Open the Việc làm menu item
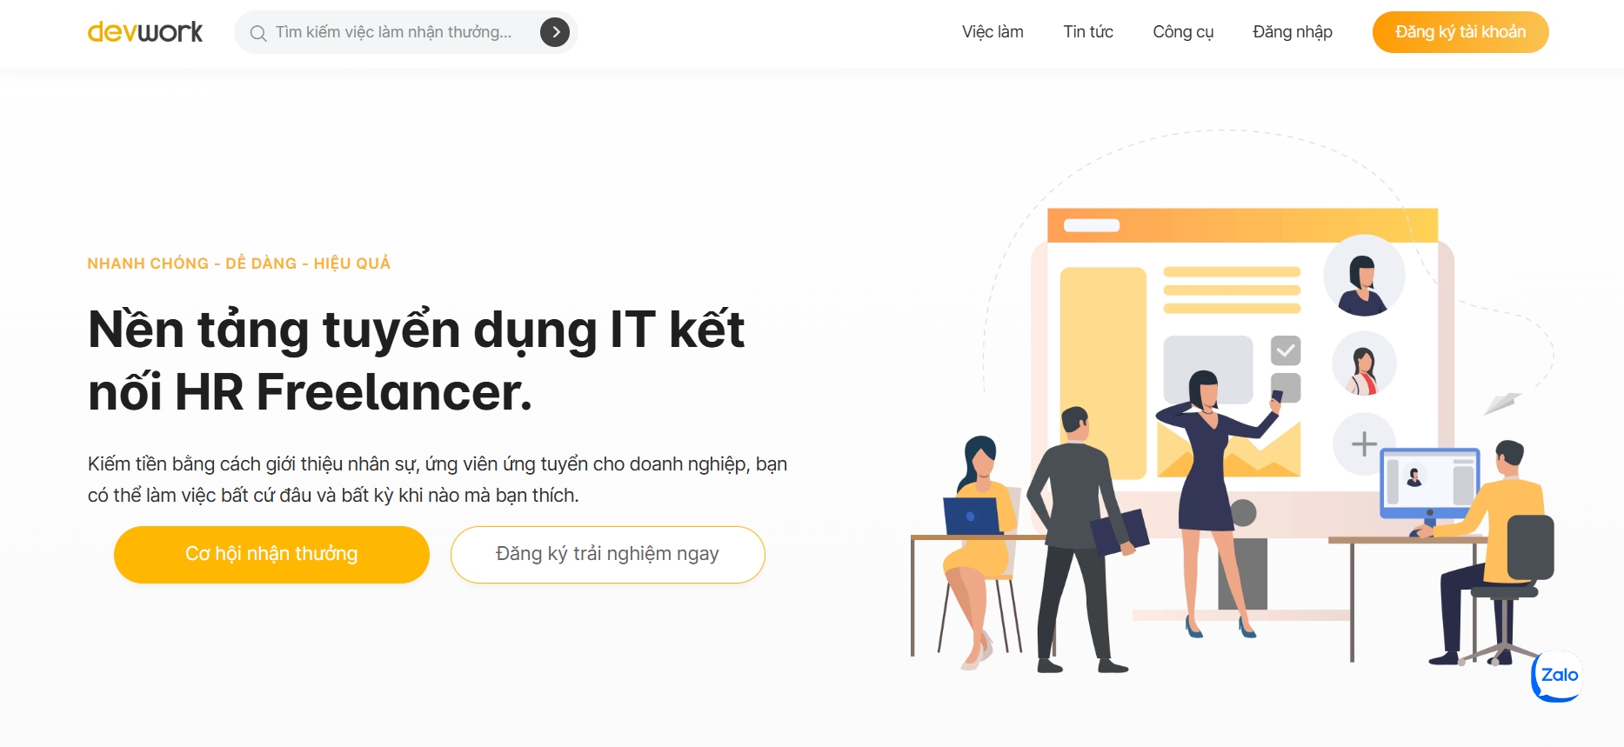The height and width of the screenshot is (747, 1624). (x=992, y=32)
